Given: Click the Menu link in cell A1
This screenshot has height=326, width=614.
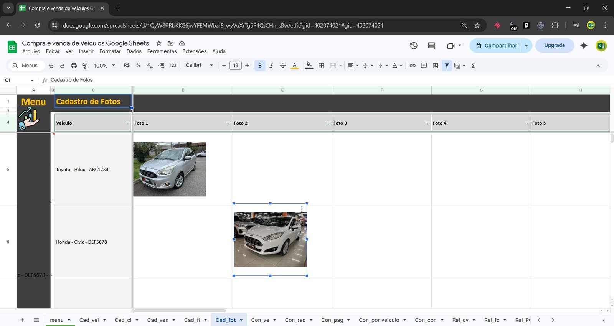Looking at the screenshot, I should pos(33,102).
